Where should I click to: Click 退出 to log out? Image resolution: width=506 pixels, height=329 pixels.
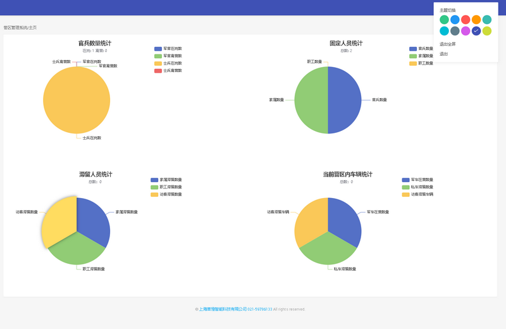[x=444, y=54]
